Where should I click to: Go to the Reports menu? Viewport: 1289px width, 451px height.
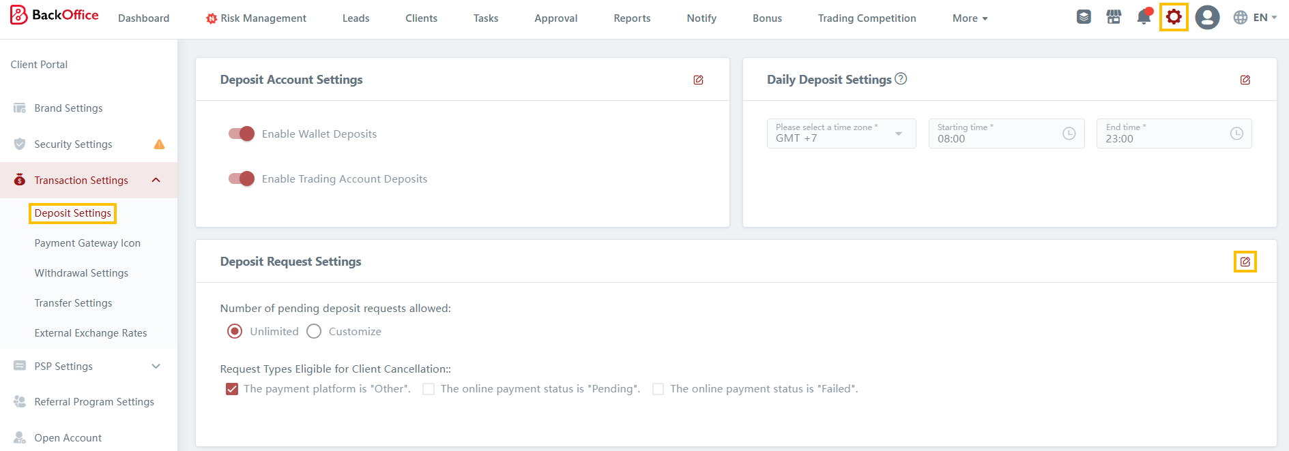pos(631,18)
